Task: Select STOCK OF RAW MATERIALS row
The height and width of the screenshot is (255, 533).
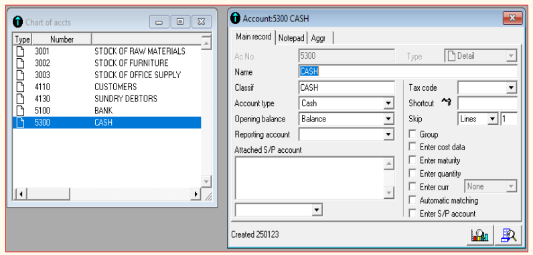Action: (x=106, y=51)
